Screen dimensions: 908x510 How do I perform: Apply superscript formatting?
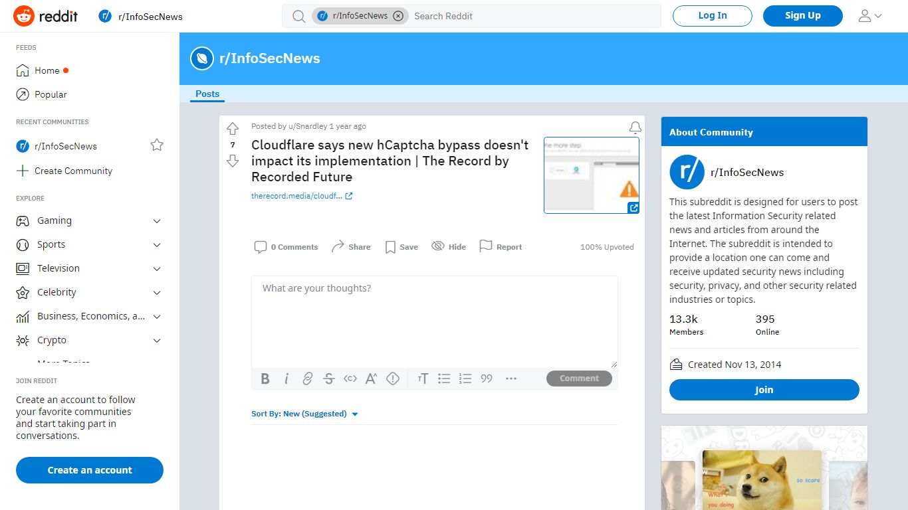pos(372,379)
